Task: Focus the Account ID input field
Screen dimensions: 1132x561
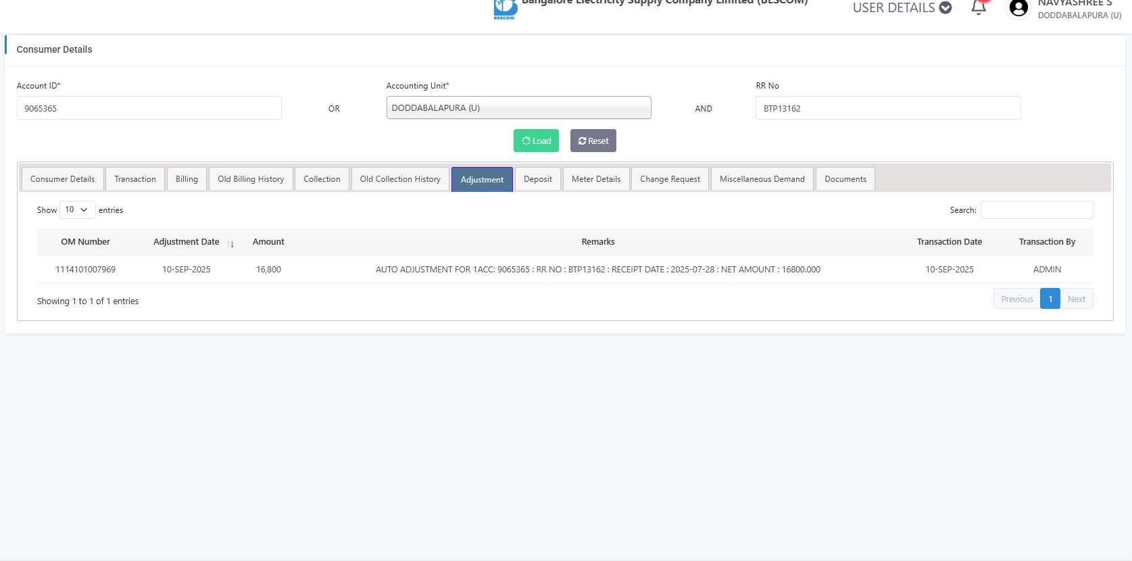Action: 149,108
